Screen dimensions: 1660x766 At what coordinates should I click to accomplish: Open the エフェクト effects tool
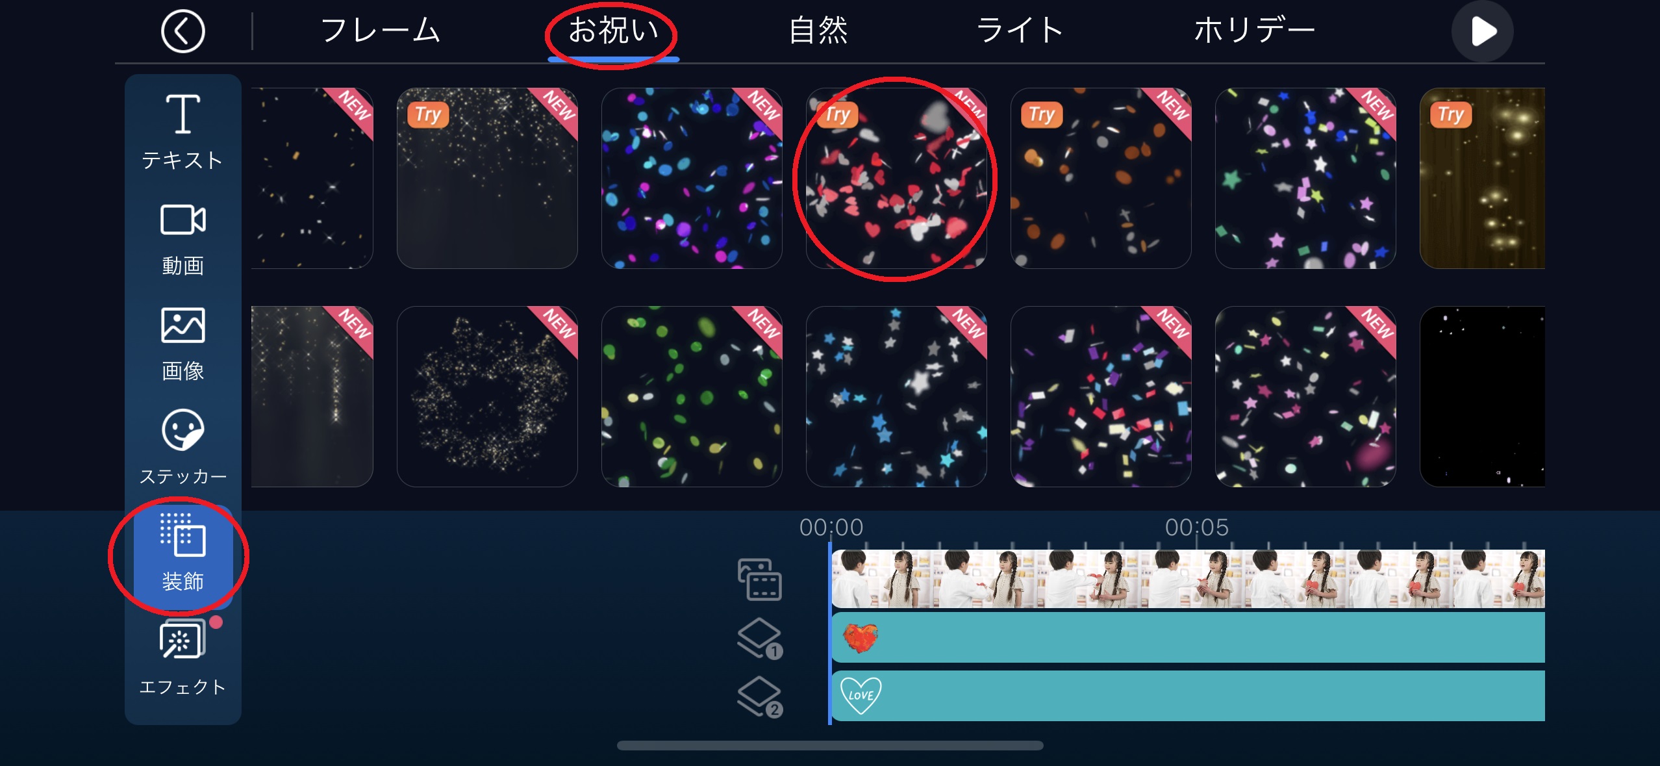(x=182, y=658)
